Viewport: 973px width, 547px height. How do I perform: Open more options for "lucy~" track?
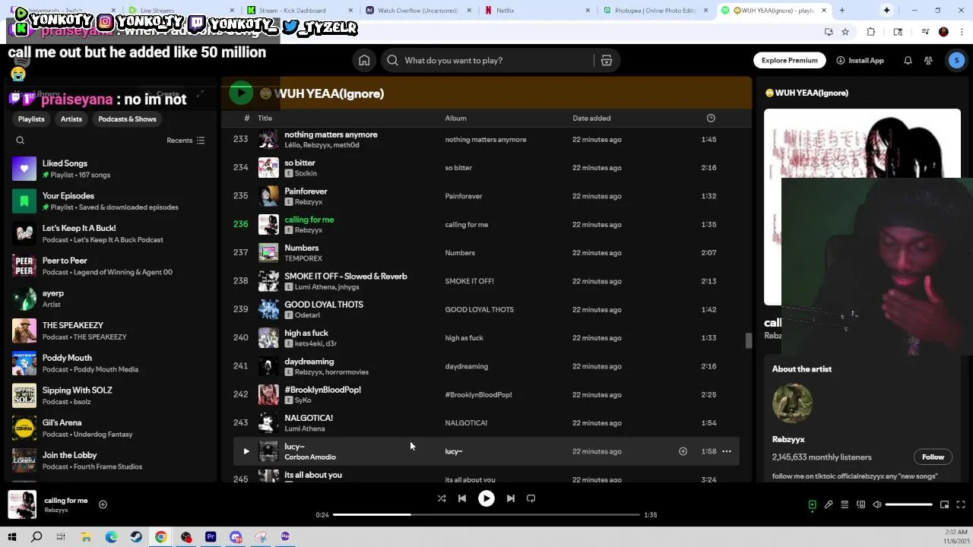pyautogui.click(x=727, y=451)
